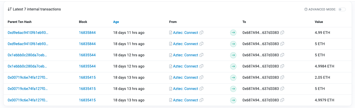Click the green arrow in the 4.99 ETH row
355x108 pixels.
coord(233,33)
